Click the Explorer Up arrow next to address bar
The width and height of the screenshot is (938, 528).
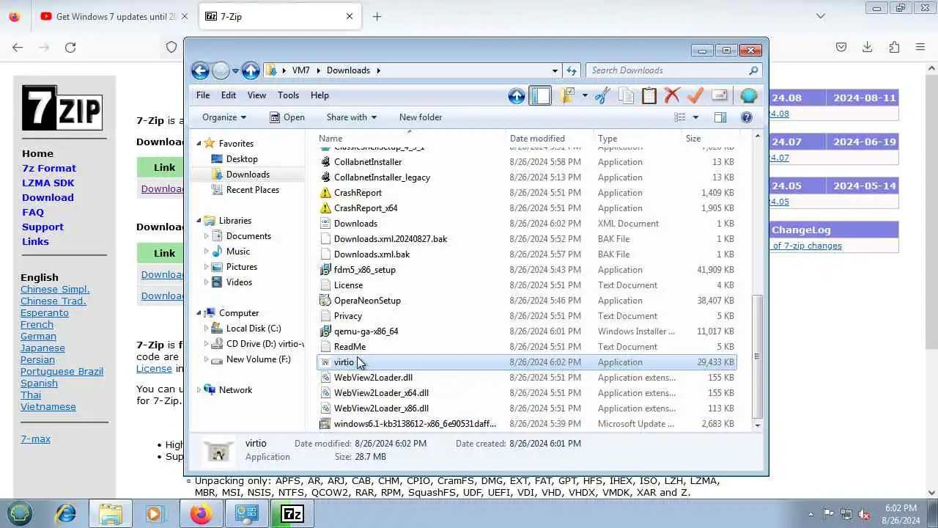tap(251, 70)
